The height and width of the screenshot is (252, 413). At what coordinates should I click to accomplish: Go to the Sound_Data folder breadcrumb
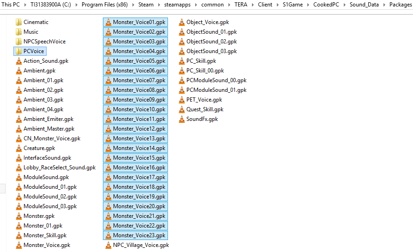[364, 5]
